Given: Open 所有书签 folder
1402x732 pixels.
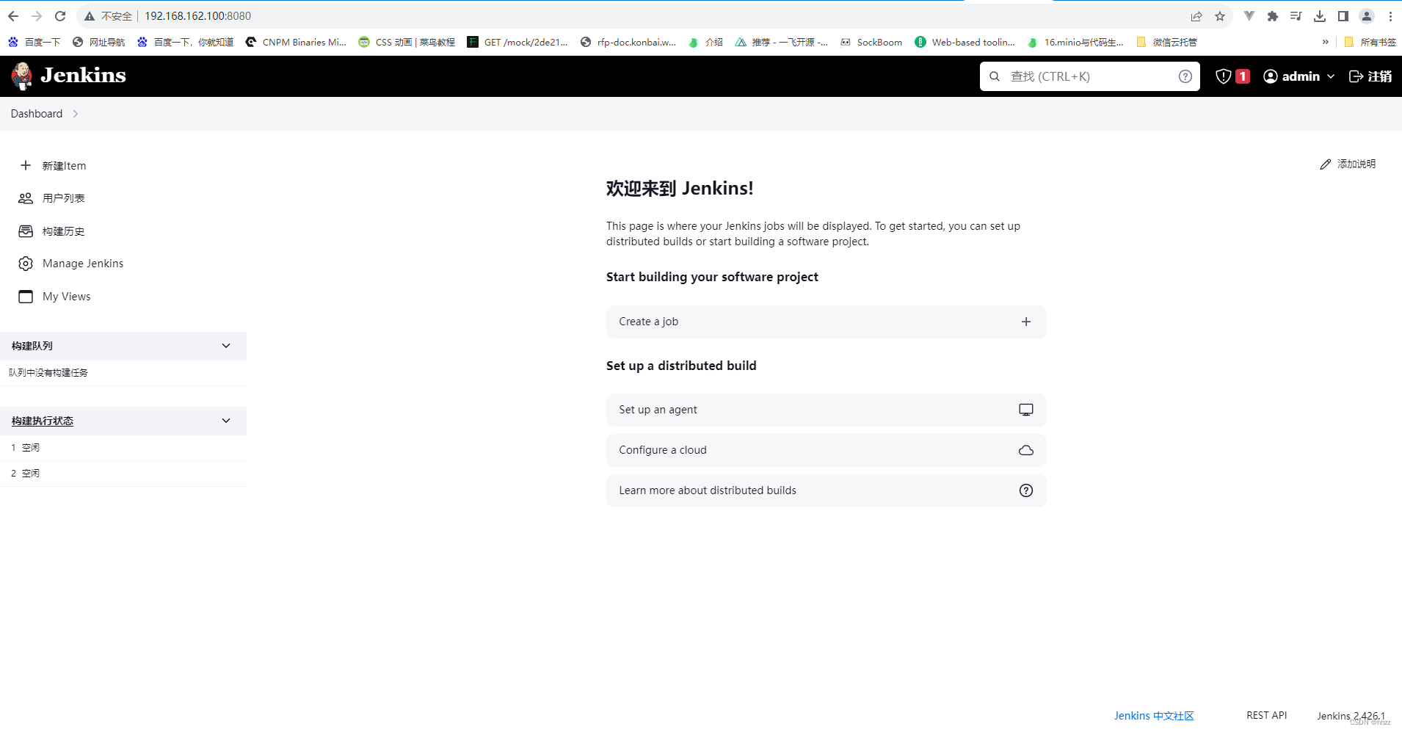Looking at the screenshot, I should [1370, 42].
